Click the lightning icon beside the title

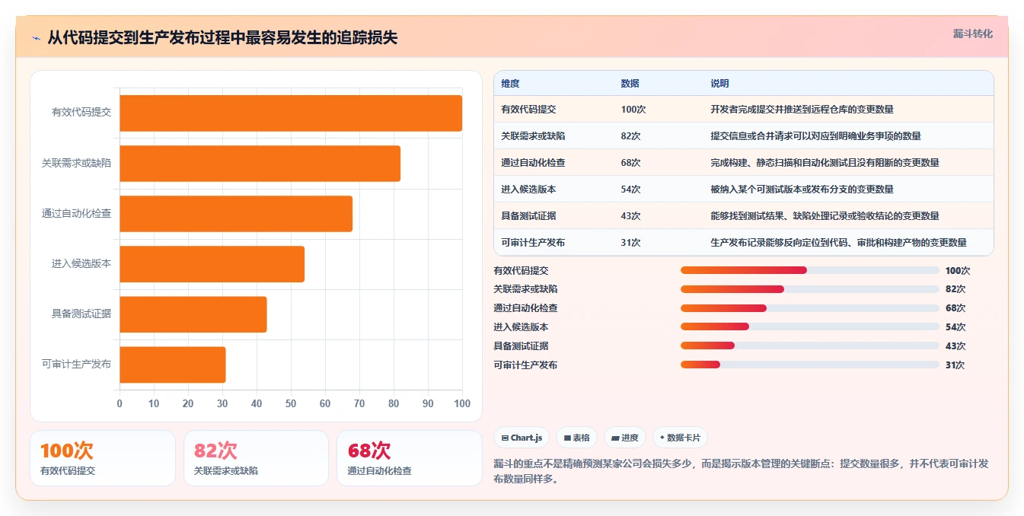click(37, 38)
